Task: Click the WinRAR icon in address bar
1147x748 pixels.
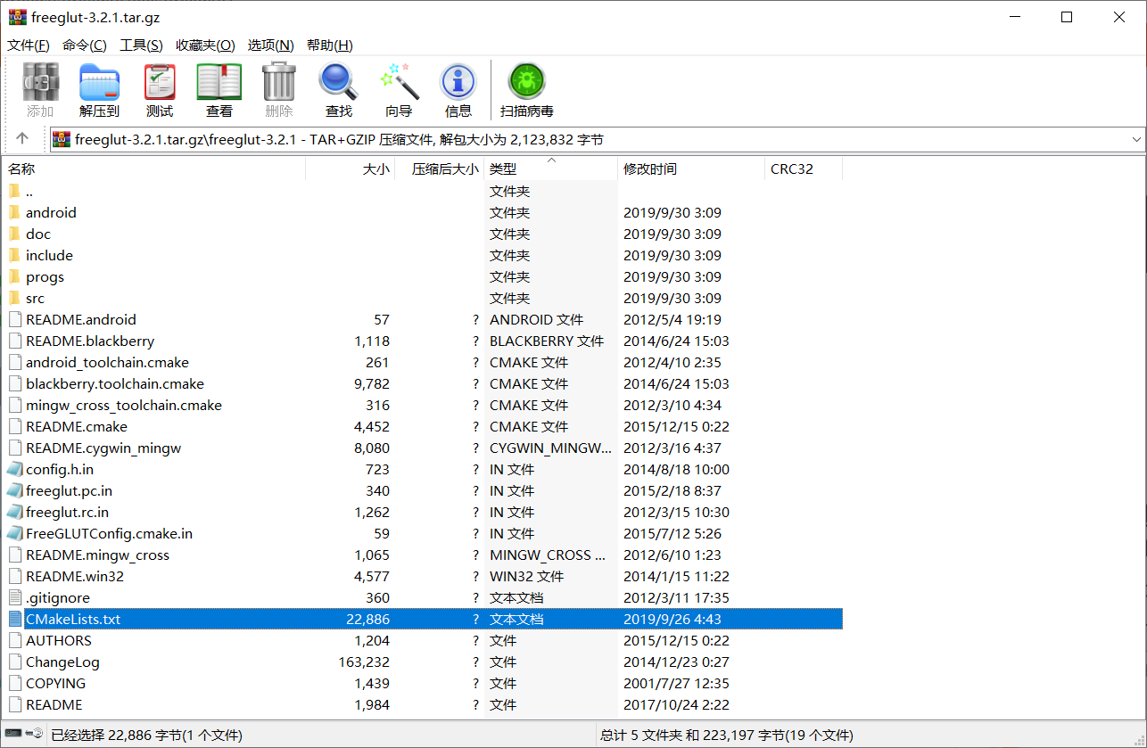Action: [x=62, y=139]
